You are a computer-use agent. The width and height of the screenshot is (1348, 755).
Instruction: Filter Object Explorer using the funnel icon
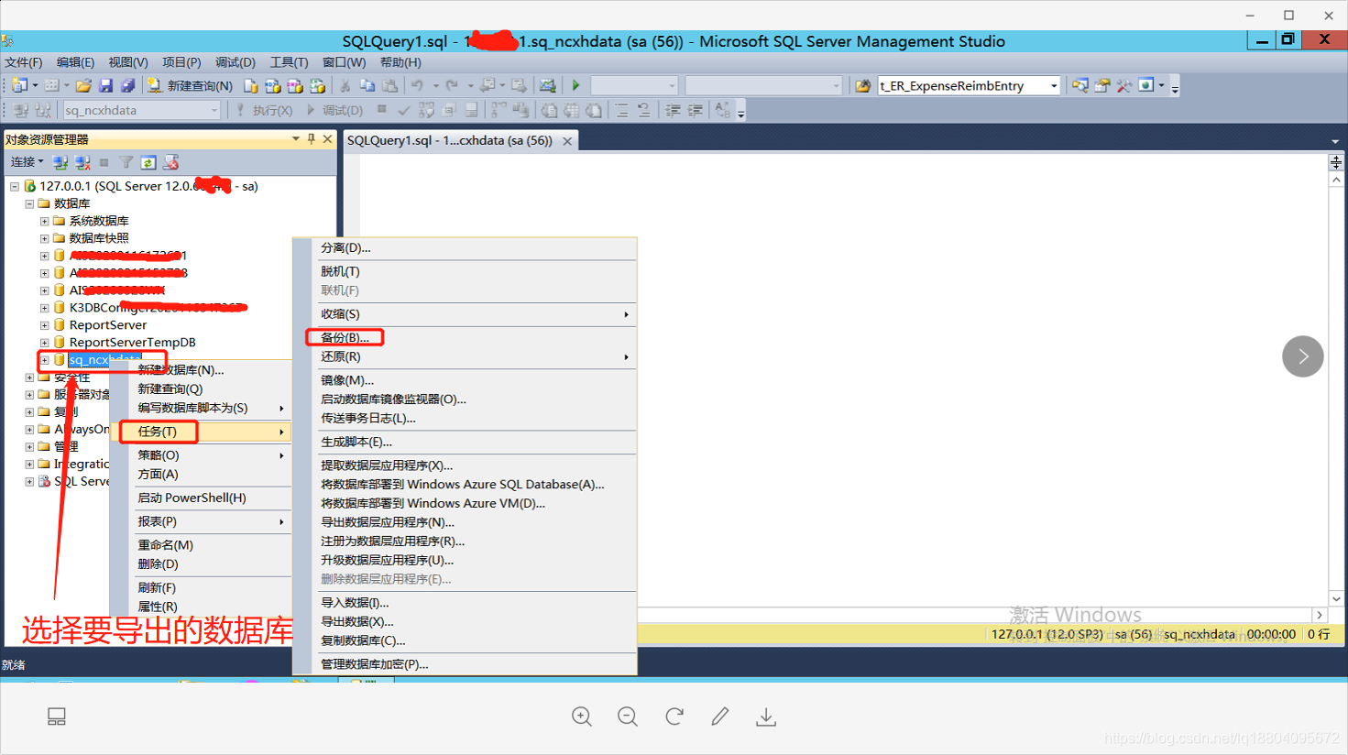[x=126, y=162]
